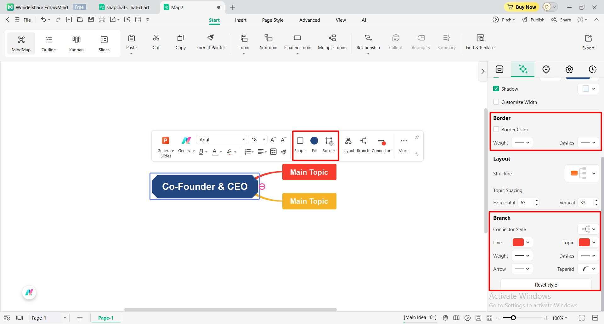Enable Border Color checkbox
This screenshot has height=324, width=604.
pos(496,129)
